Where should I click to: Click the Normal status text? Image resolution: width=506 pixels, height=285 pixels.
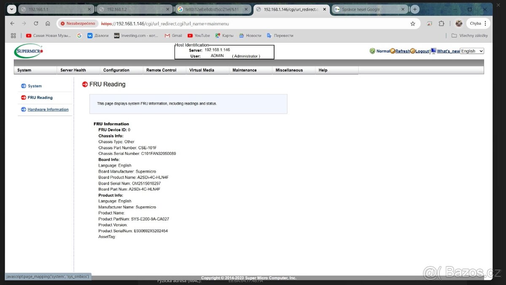(x=383, y=51)
